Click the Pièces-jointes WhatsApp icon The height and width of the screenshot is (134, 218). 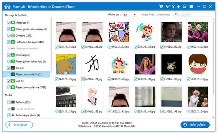(13, 61)
